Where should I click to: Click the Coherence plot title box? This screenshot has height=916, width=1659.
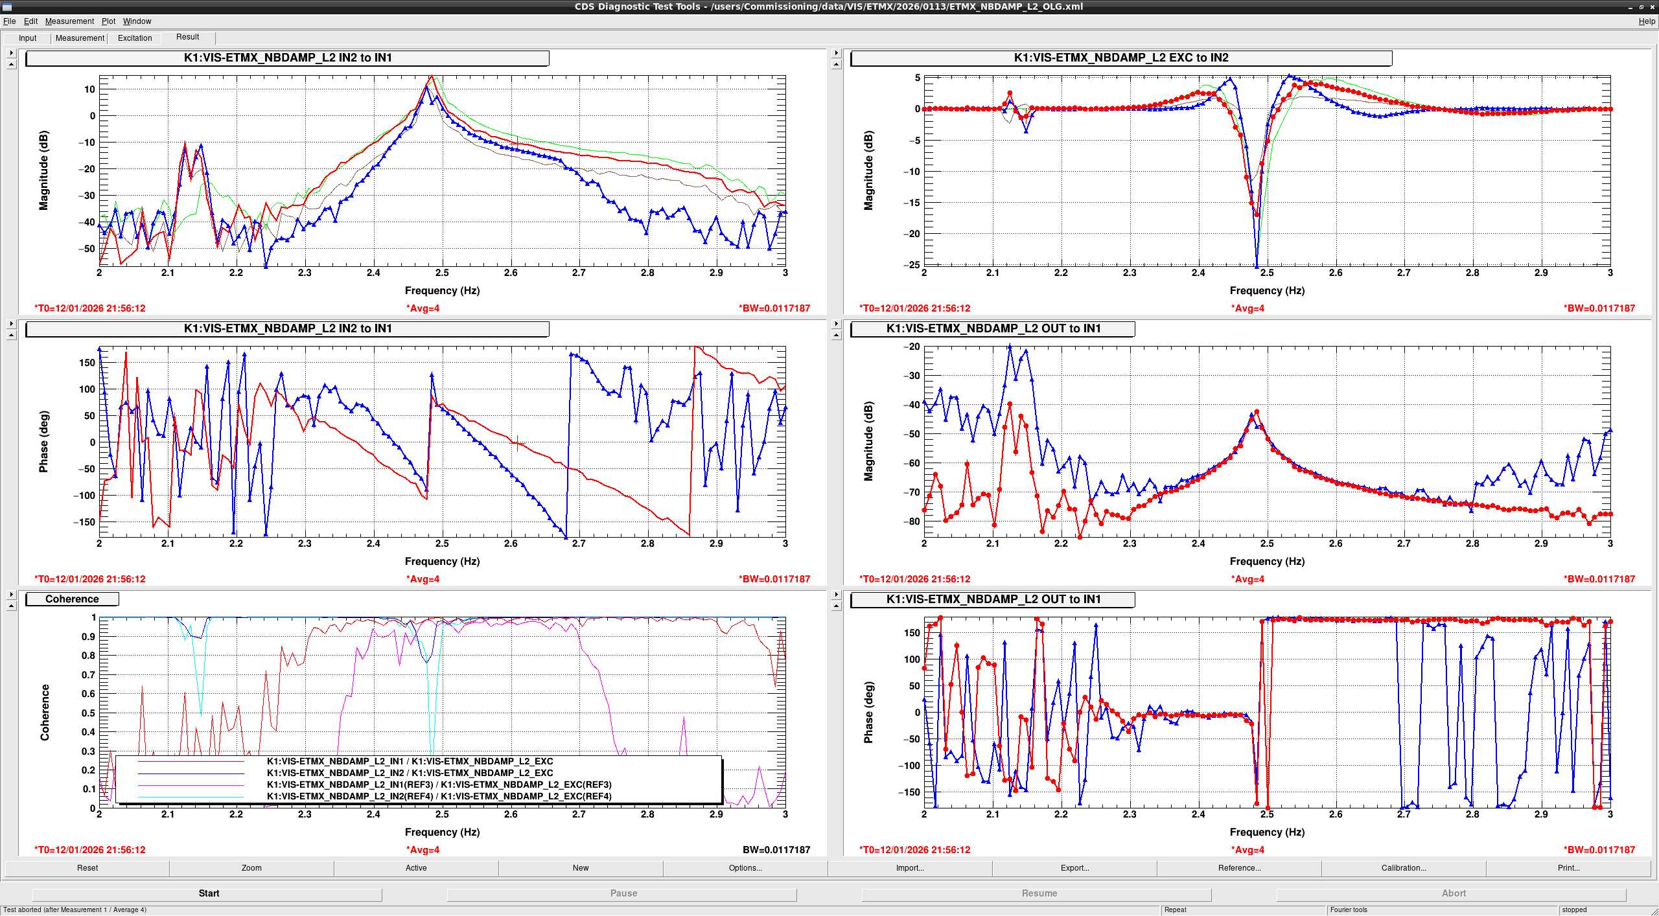(72, 599)
